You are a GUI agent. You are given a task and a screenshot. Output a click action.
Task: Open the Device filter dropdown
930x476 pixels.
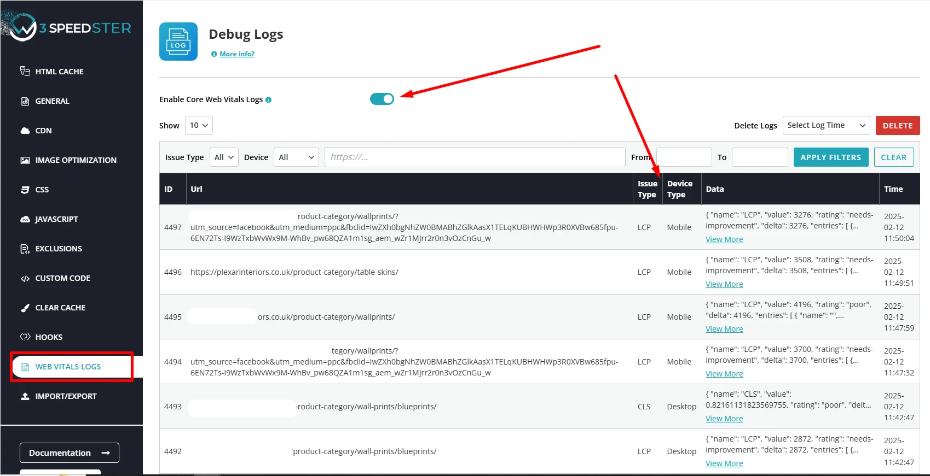pyautogui.click(x=296, y=157)
